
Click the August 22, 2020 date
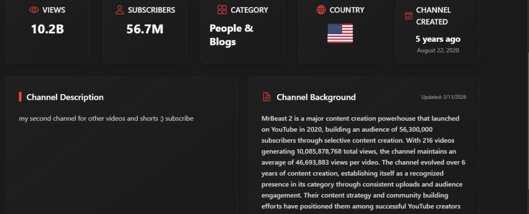click(438, 50)
